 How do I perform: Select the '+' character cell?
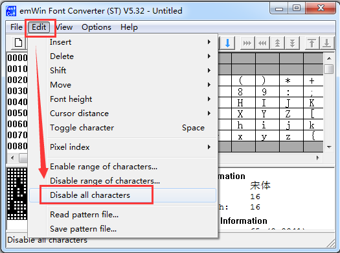[x=313, y=80]
